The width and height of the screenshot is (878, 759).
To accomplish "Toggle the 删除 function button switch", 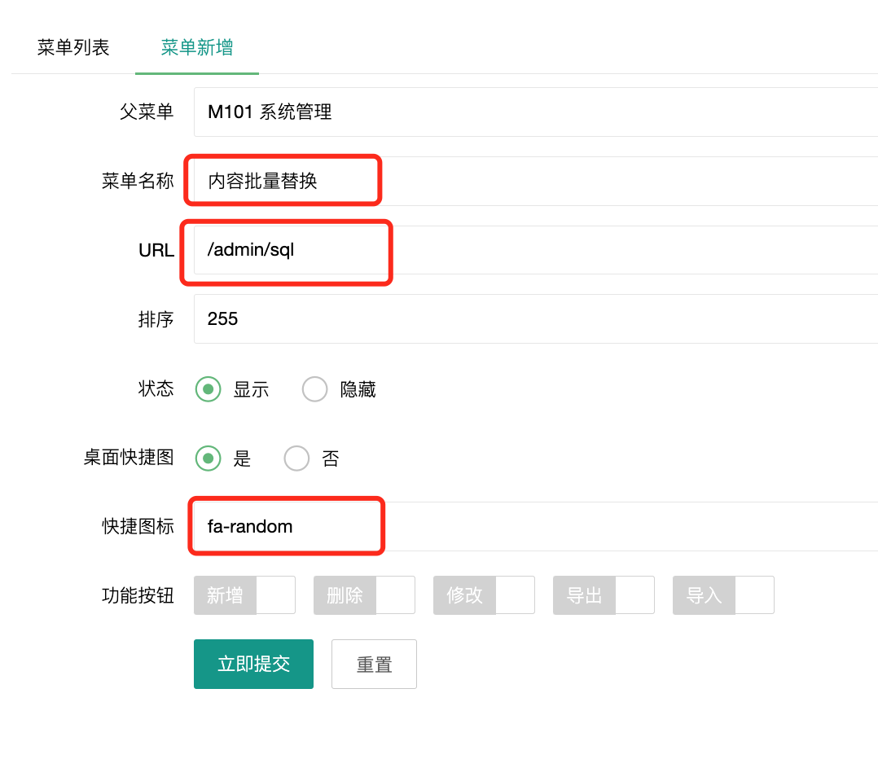I will pos(365,595).
